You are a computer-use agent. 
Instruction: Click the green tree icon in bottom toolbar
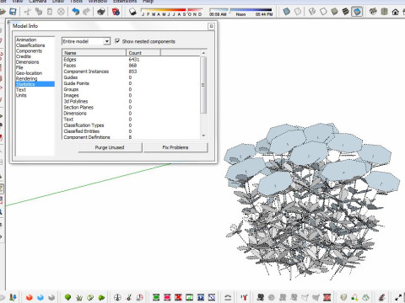coord(67,297)
